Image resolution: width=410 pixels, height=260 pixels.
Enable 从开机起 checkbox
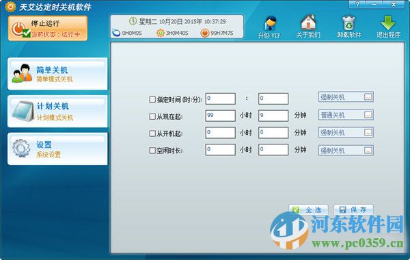(x=152, y=133)
